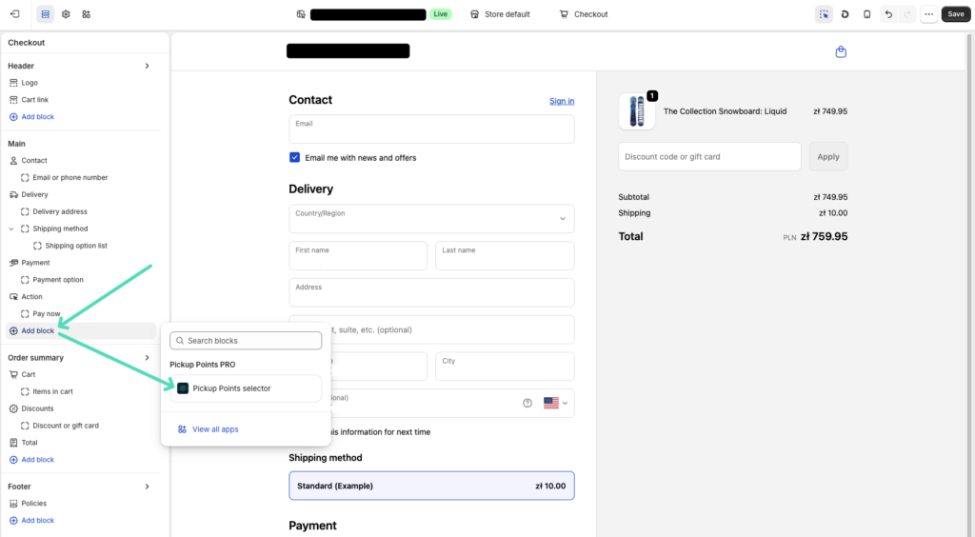Click the search magnifier in Search blocks
This screenshot has height=537, width=975.
[x=180, y=341]
